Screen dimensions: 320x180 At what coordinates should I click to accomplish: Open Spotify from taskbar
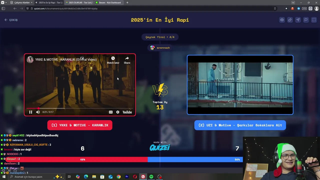click(151, 177)
